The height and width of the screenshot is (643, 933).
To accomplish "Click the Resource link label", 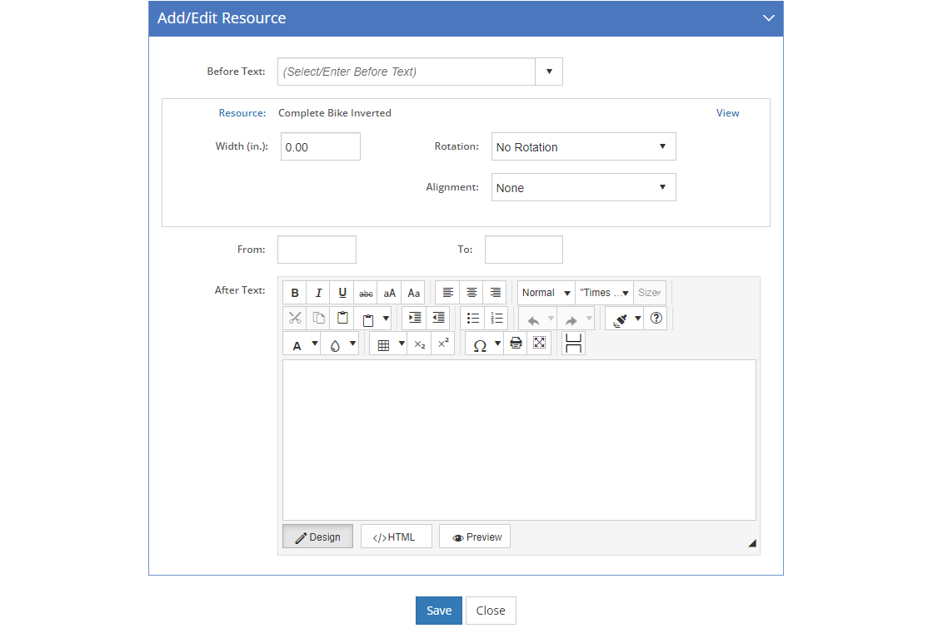I will pyautogui.click(x=242, y=113).
